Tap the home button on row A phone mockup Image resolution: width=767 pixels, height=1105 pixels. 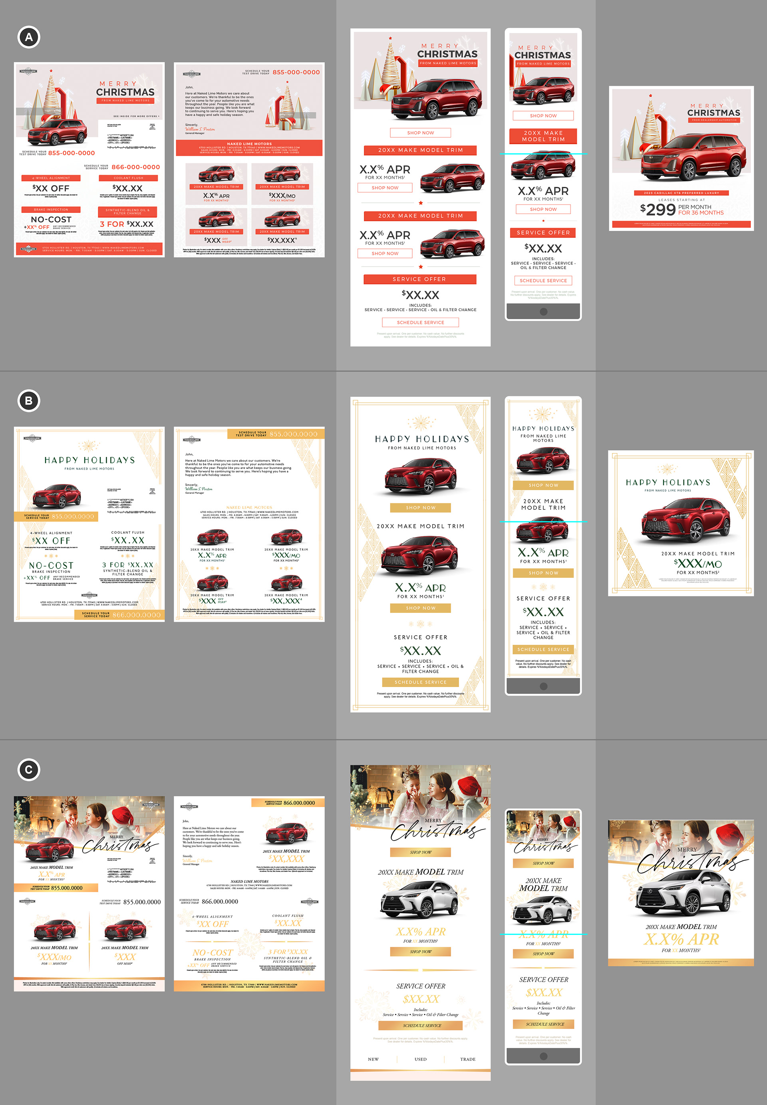tap(544, 312)
